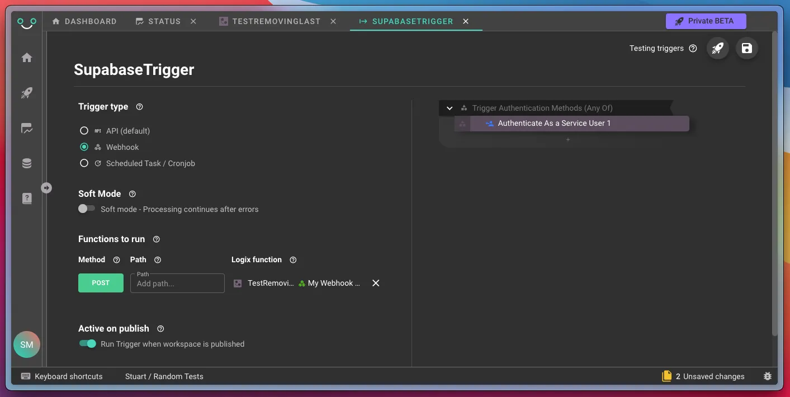Viewport: 790px width, 397px height.
Task: Enable the Soft mode switch
Action: click(x=87, y=209)
